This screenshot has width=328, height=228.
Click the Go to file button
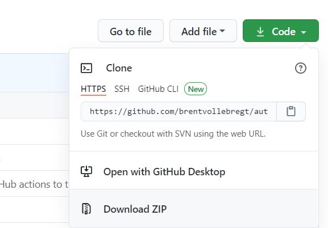(x=131, y=31)
